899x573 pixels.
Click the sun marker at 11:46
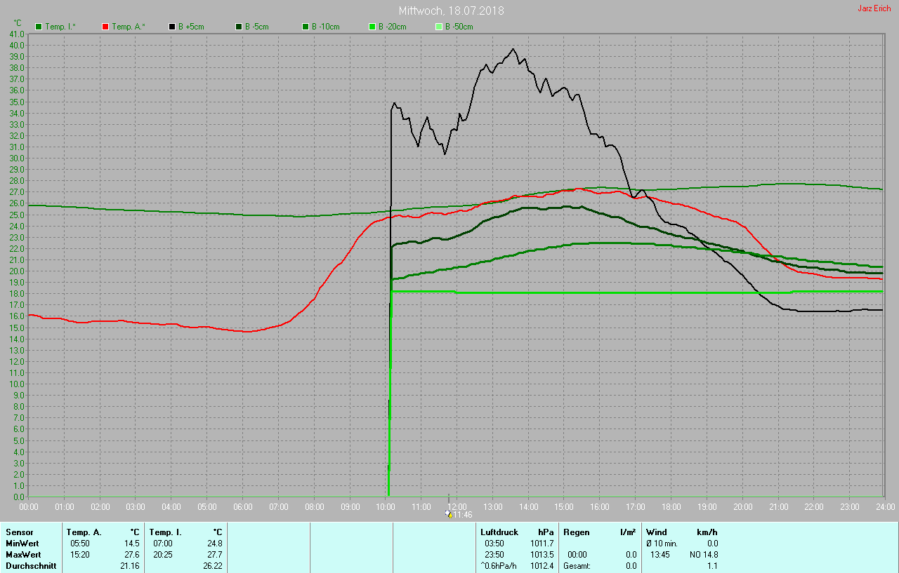click(x=449, y=514)
